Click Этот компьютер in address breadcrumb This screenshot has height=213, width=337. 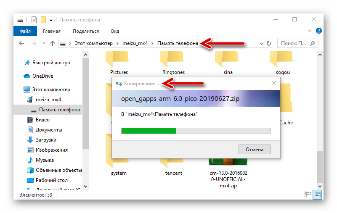click(x=93, y=43)
